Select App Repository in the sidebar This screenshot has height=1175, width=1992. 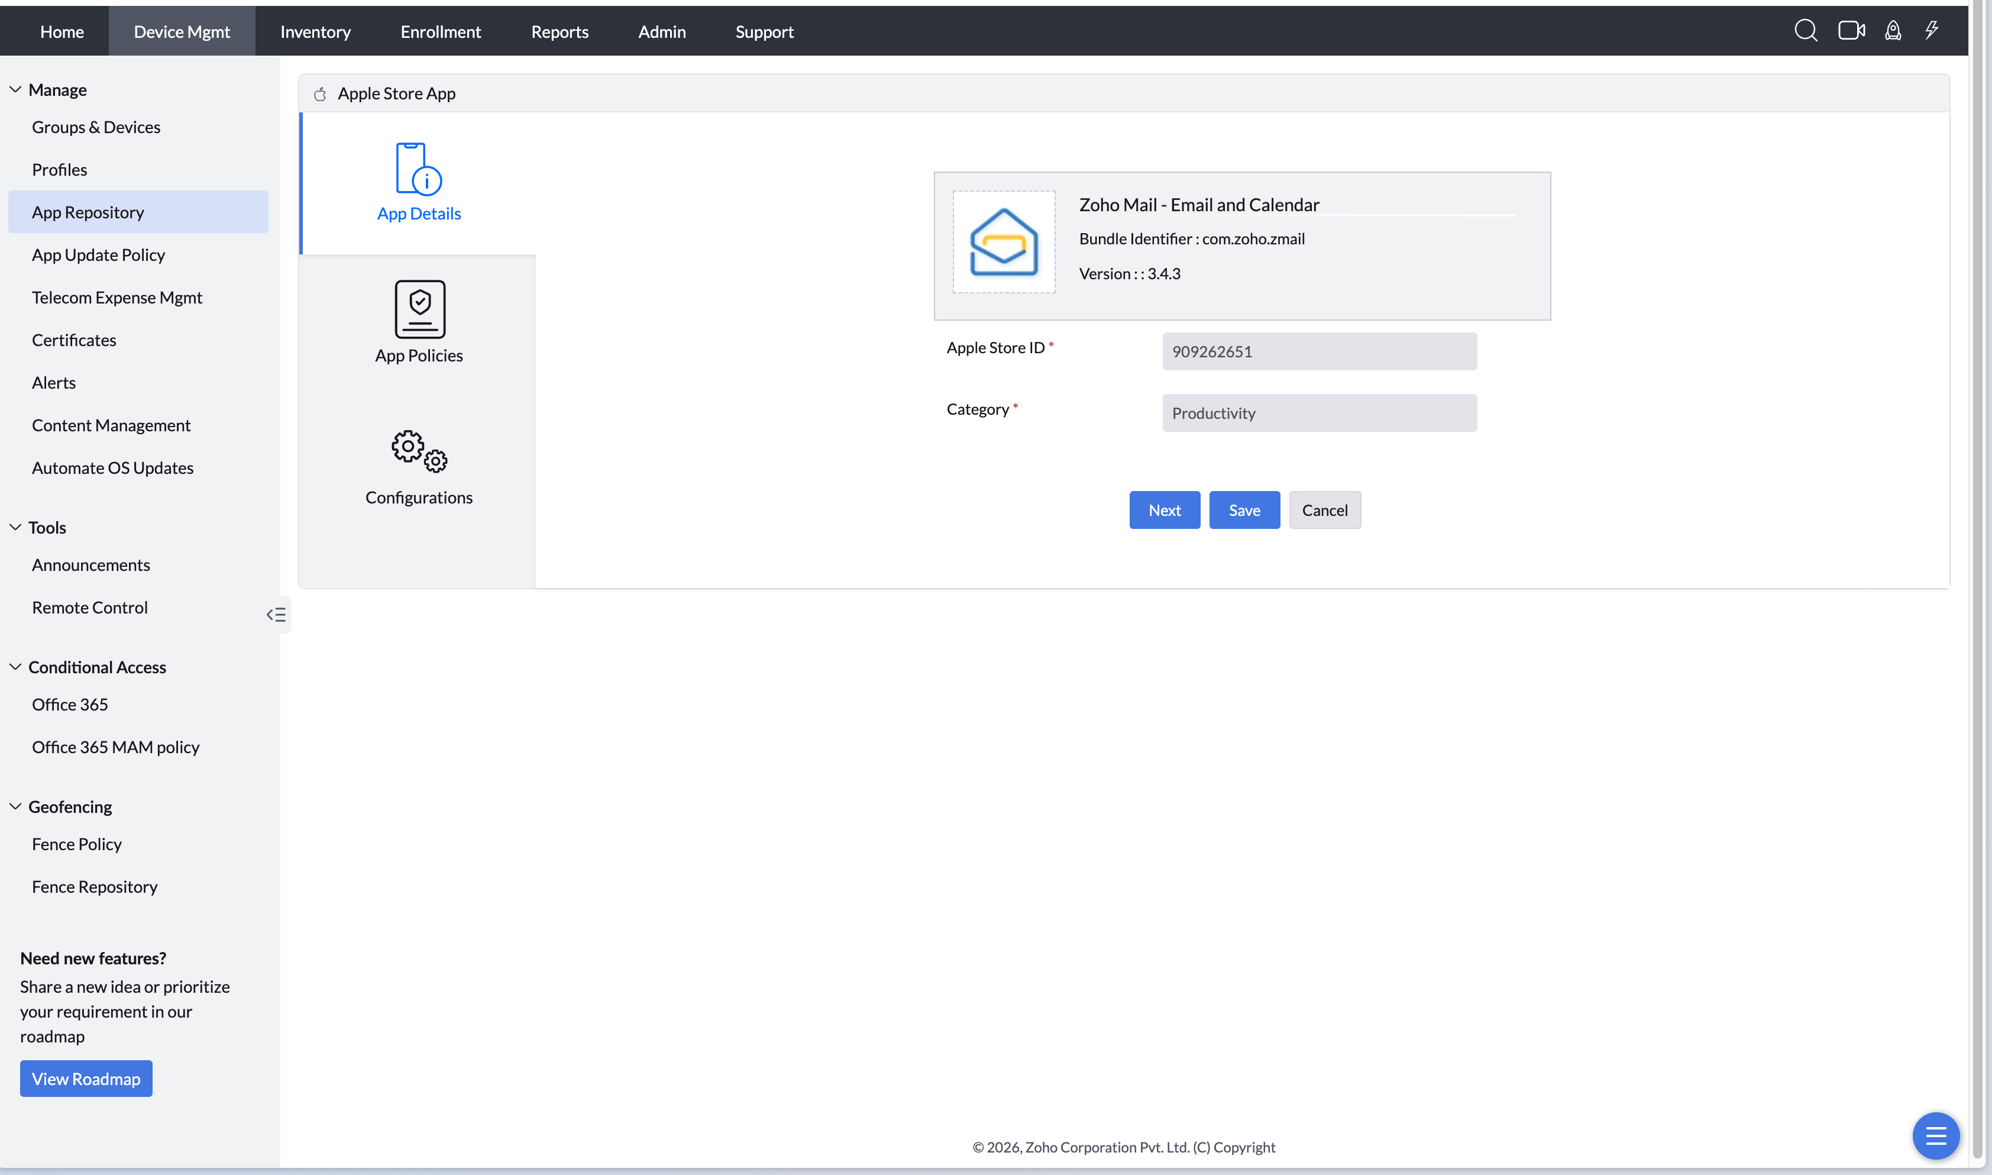coord(138,211)
